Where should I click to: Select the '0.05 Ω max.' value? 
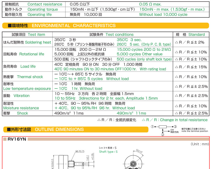pos(150,4)
